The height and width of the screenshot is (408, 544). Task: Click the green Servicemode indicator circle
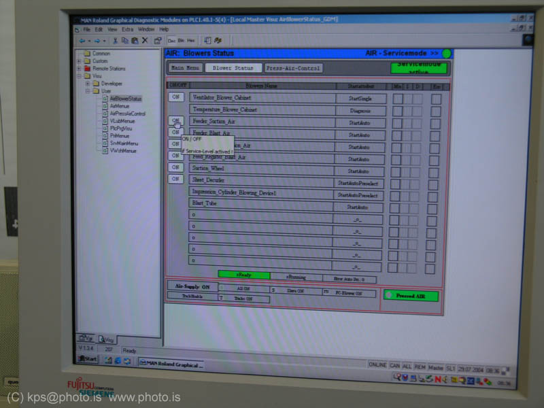coord(447,54)
